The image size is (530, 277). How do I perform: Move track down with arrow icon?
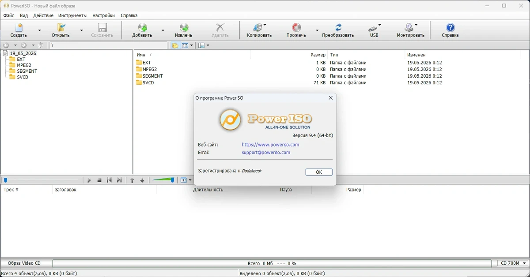click(x=142, y=180)
